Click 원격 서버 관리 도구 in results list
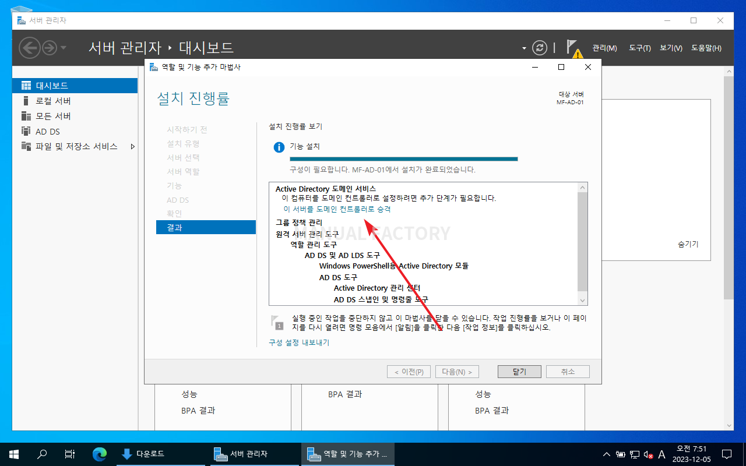This screenshot has height=466, width=746. 307,234
